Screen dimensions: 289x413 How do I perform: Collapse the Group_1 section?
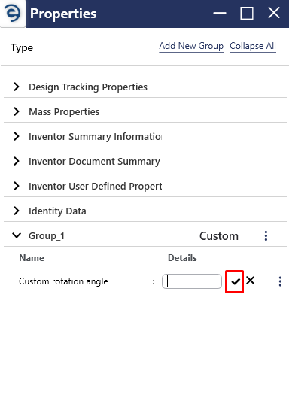click(x=17, y=235)
